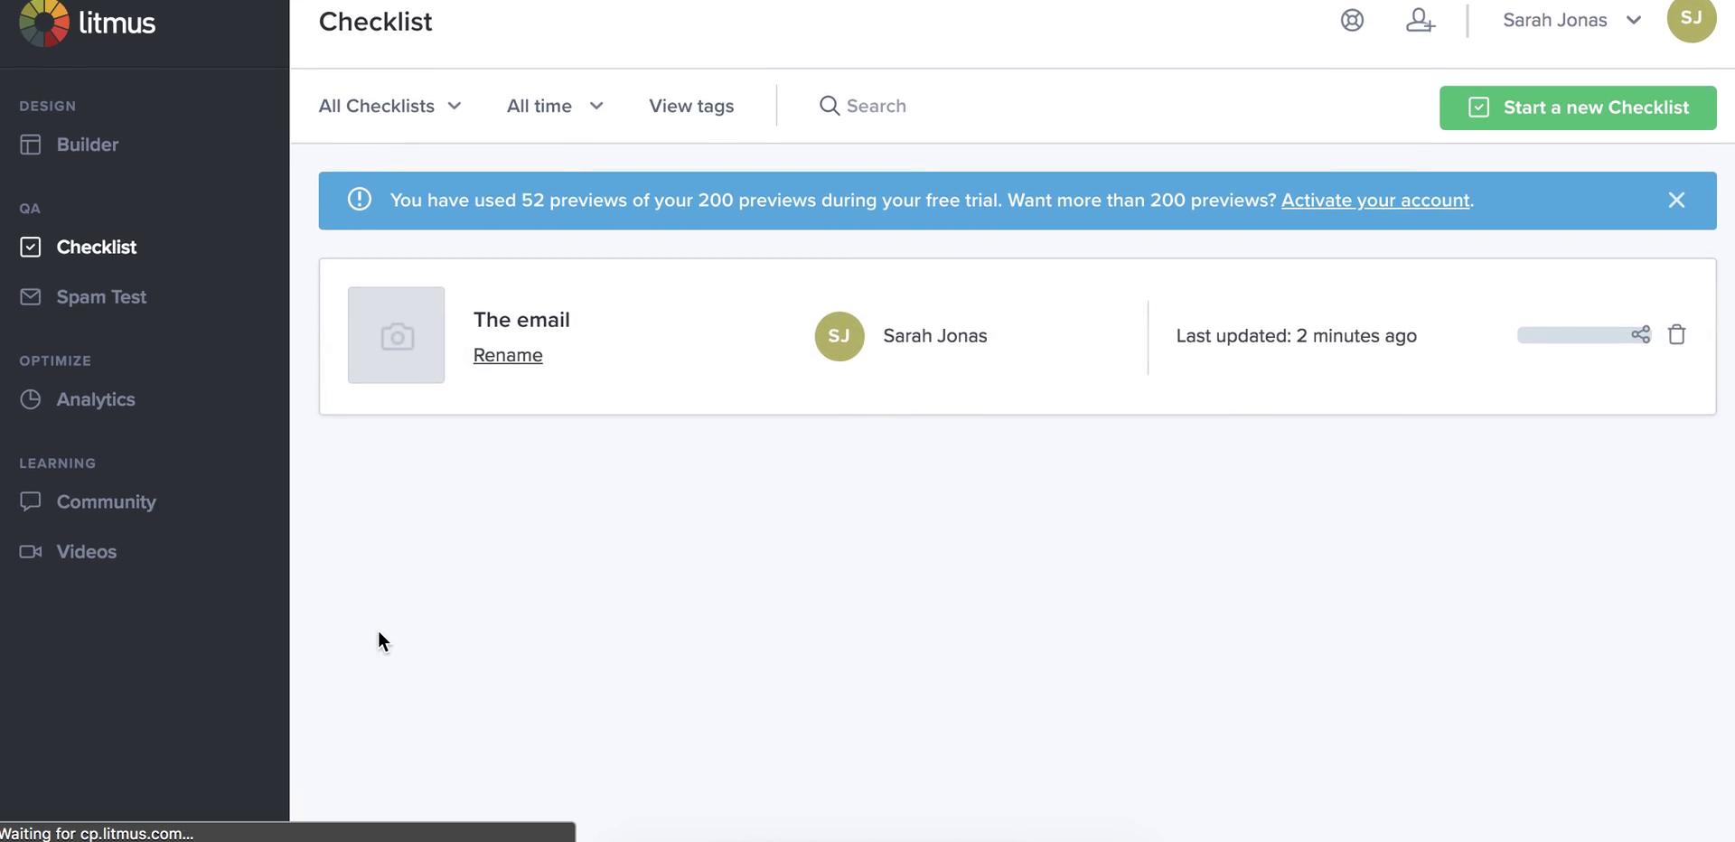Click the search magnifier icon

[x=829, y=106]
